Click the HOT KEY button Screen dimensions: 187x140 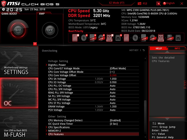(x=134, y=50)
